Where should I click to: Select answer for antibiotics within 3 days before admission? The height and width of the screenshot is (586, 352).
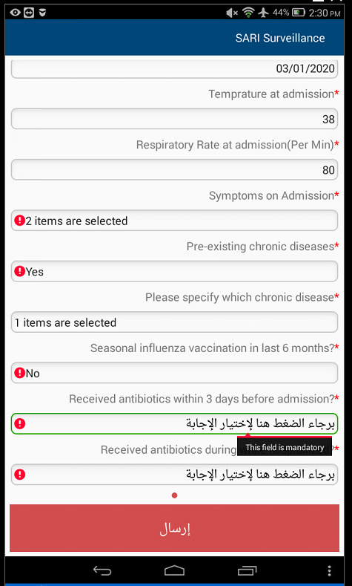[x=174, y=424]
